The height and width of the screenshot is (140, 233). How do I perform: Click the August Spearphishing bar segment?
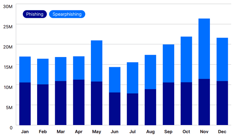[150, 72]
